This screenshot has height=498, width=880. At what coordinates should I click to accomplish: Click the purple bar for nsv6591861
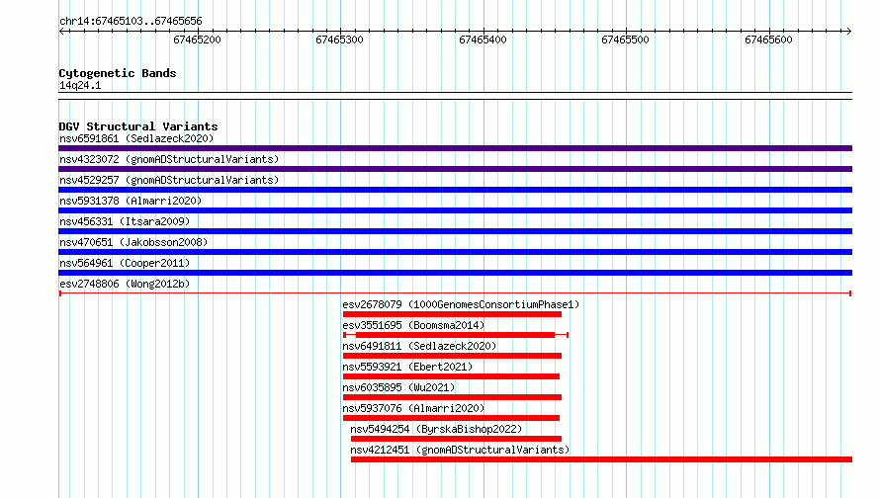[x=455, y=148]
